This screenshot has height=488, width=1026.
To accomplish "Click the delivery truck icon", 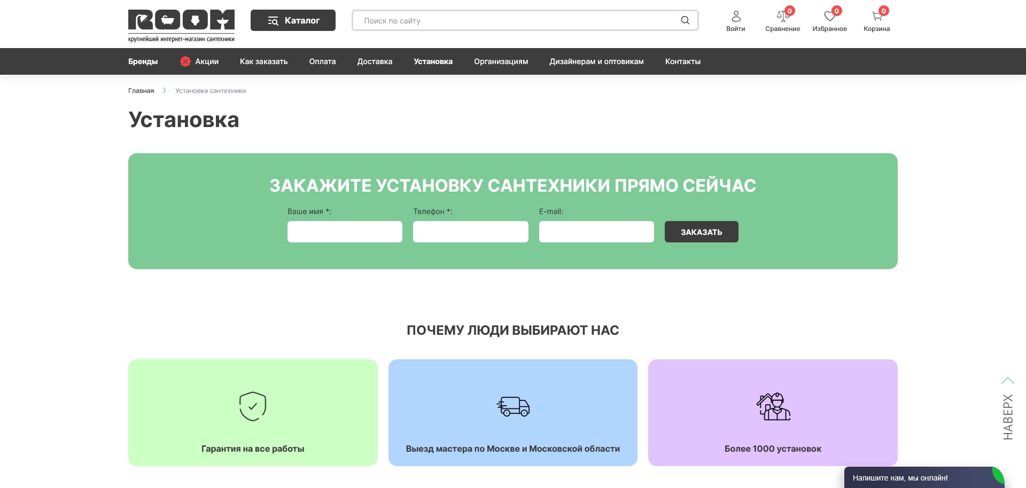I will click(x=513, y=406).
